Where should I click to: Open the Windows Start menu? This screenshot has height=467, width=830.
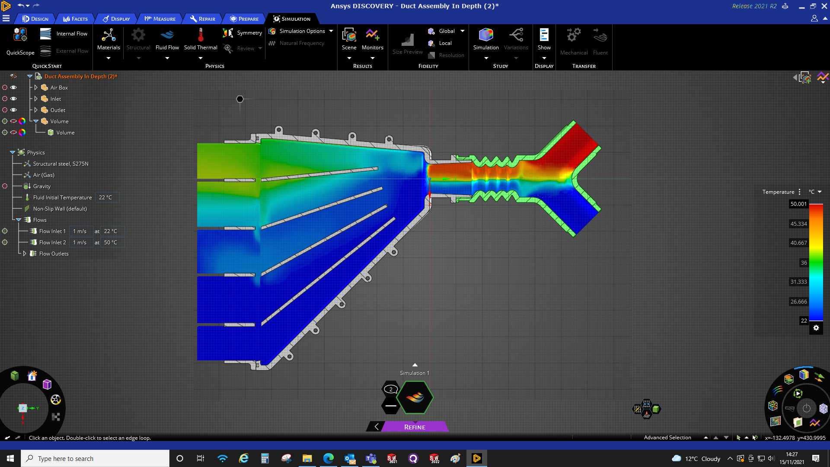tap(10, 458)
